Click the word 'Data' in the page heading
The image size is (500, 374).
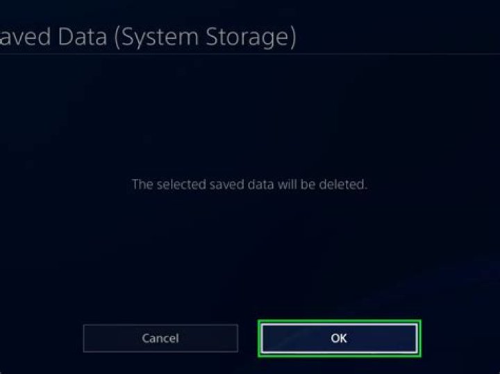(x=83, y=37)
